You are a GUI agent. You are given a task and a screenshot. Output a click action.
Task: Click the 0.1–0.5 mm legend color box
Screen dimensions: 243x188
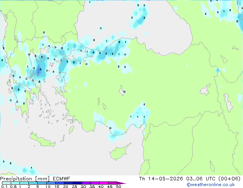[7, 183]
